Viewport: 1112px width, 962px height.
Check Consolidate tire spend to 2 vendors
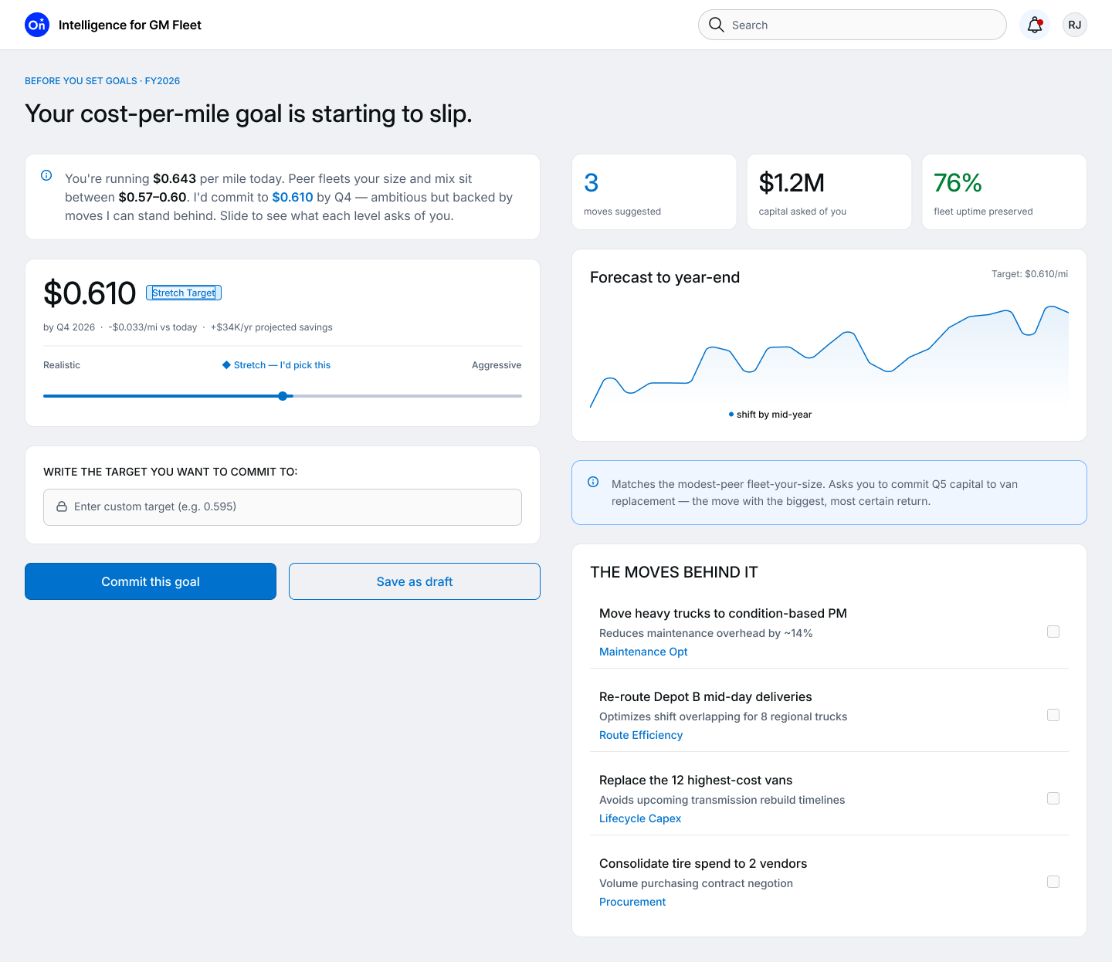point(1053,882)
